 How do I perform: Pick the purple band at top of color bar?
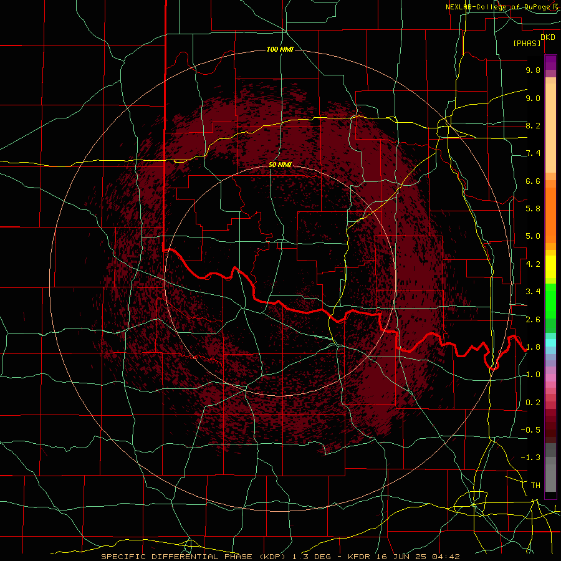pos(550,62)
